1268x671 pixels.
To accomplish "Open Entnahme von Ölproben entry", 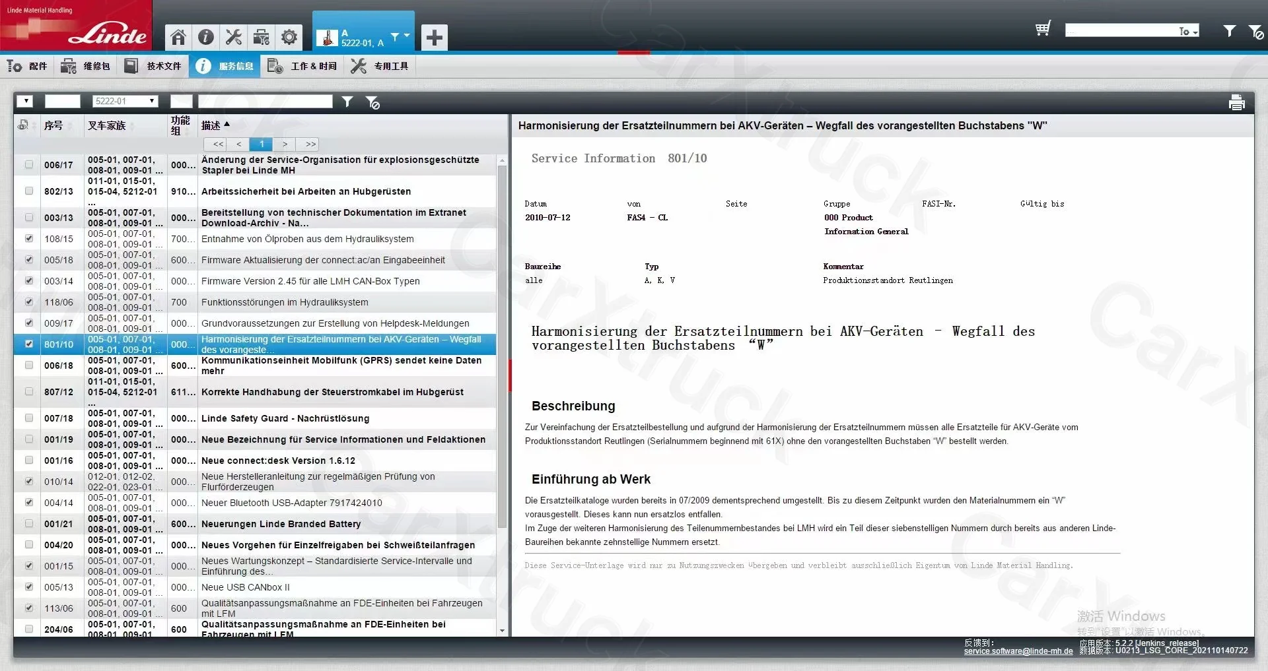I will click(307, 239).
